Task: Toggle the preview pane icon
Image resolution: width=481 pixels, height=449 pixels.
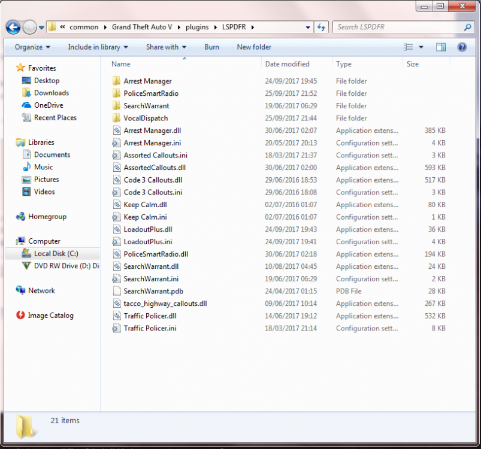Action: [x=441, y=47]
